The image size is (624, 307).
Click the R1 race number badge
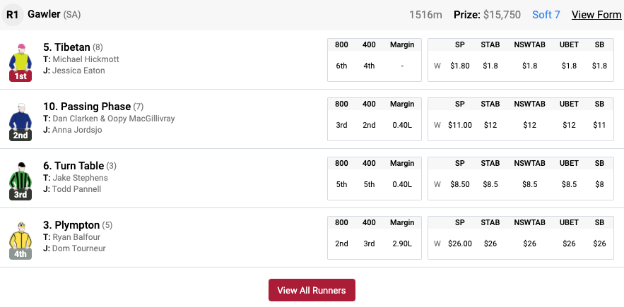[x=12, y=15]
